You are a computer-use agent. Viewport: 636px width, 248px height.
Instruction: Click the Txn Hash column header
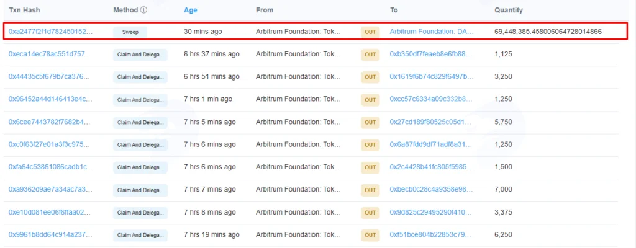click(x=24, y=10)
